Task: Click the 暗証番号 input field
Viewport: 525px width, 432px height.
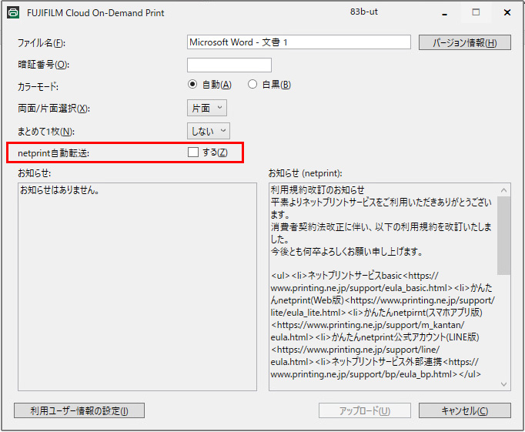Action: click(229, 65)
